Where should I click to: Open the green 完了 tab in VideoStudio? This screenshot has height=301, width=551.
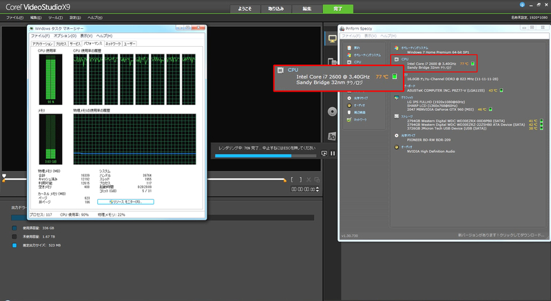(337, 9)
